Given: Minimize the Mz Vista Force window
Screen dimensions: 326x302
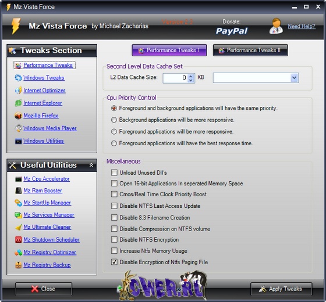Looking at the screenshot, I should click(x=295, y=7).
